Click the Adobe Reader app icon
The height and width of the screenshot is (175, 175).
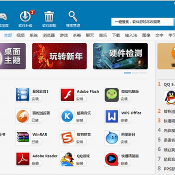click(x=23, y=159)
